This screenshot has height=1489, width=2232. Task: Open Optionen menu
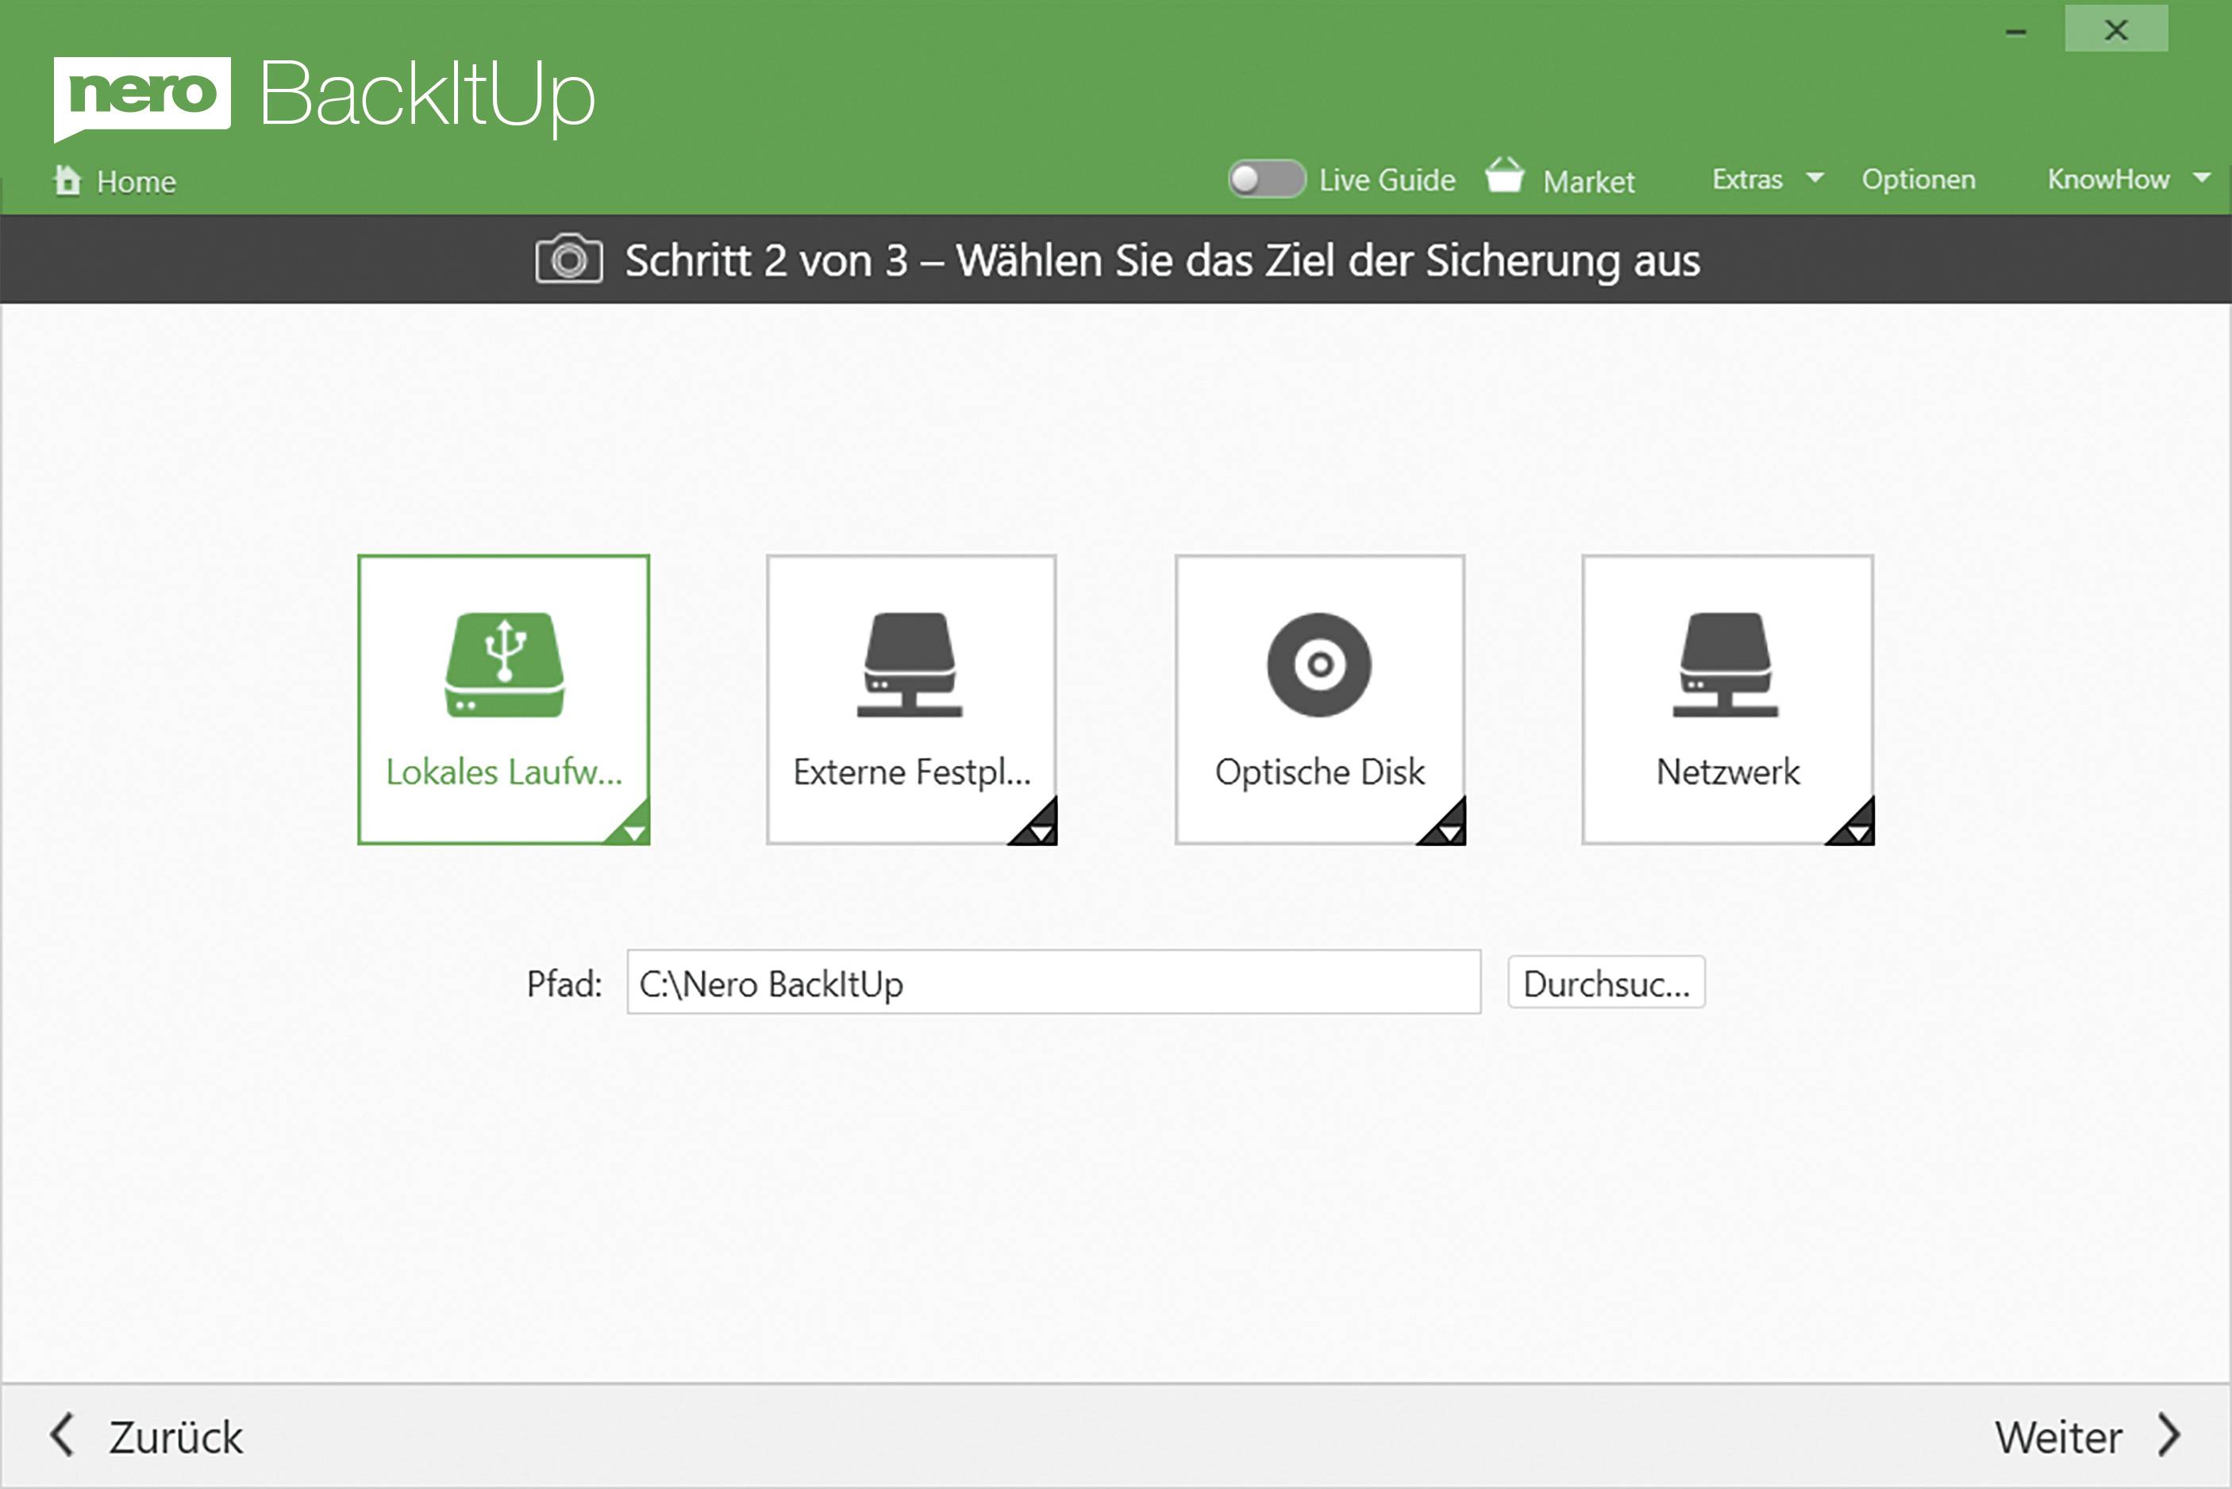(x=1918, y=179)
